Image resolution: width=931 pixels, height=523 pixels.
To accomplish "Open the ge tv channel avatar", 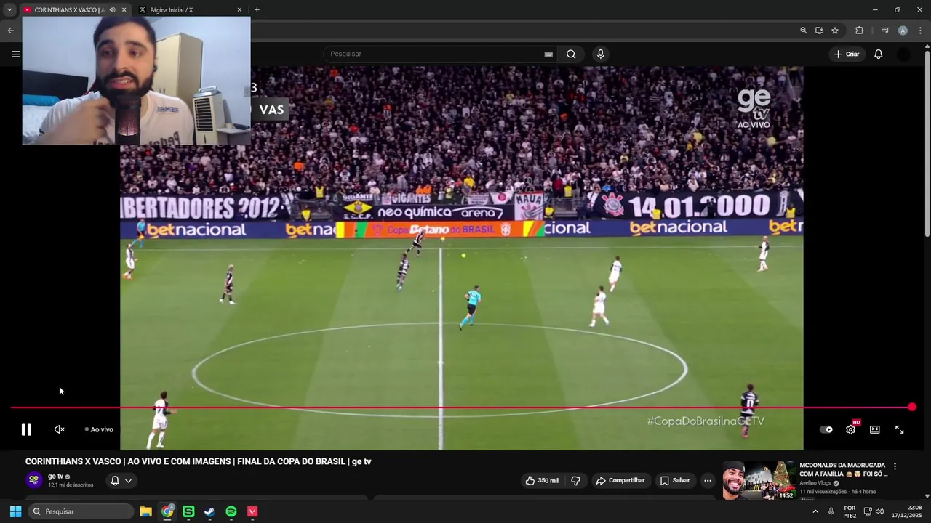I will 33,479.
